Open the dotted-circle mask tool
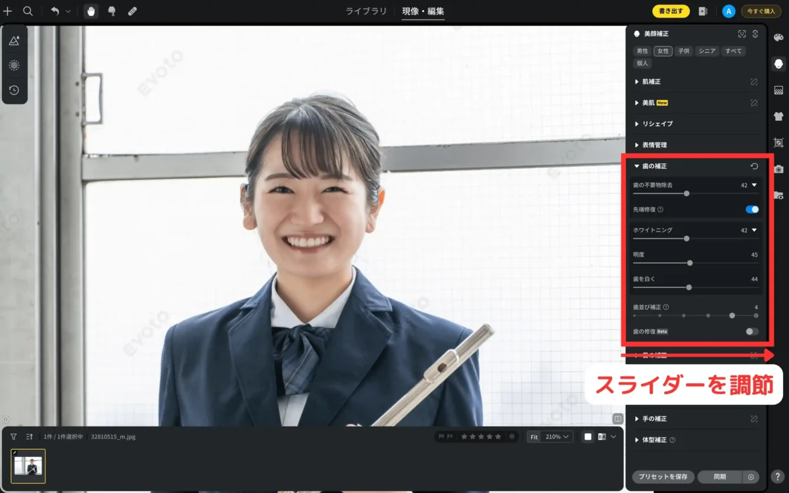Screen dimensions: 789x493 [x=14, y=65]
